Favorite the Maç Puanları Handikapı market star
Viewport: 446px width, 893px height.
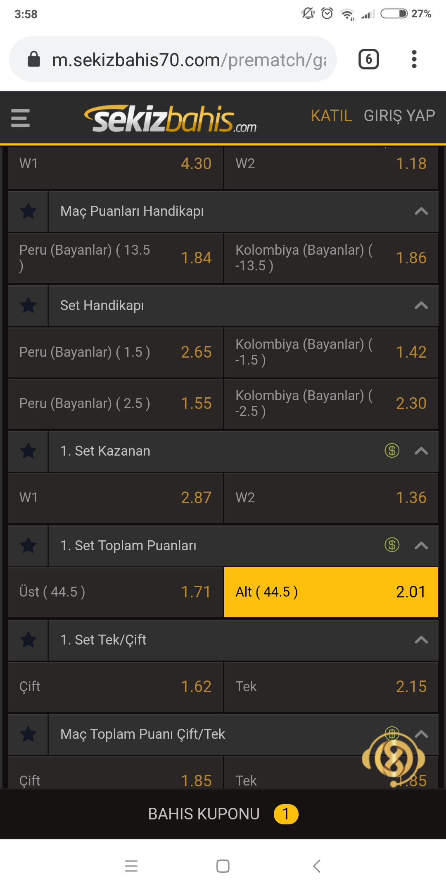(28, 211)
